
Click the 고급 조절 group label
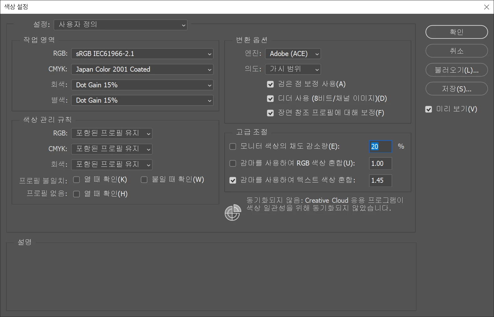coord(252,132)
